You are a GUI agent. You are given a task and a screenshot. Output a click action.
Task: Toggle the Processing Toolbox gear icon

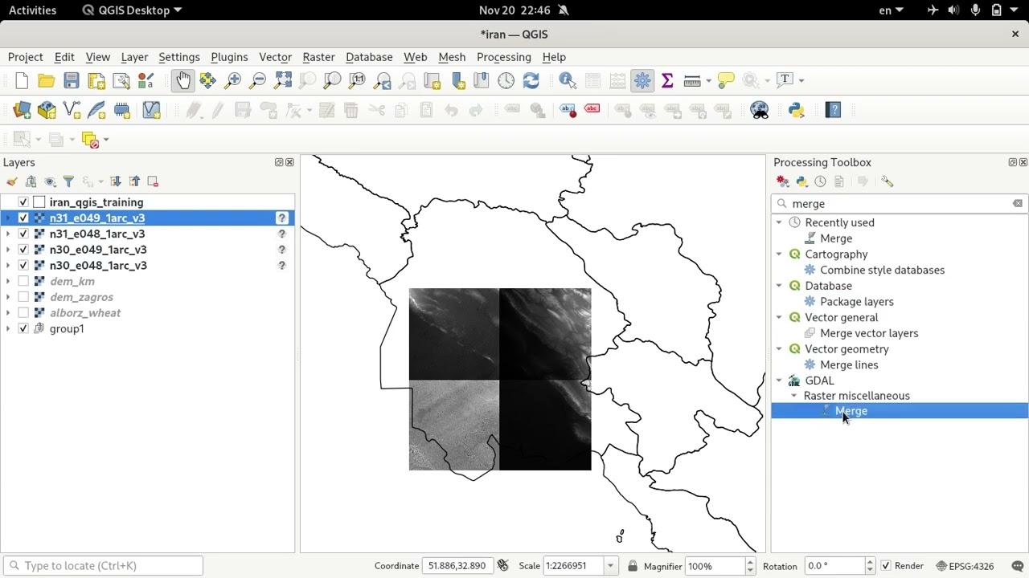[x=642, y=80]
